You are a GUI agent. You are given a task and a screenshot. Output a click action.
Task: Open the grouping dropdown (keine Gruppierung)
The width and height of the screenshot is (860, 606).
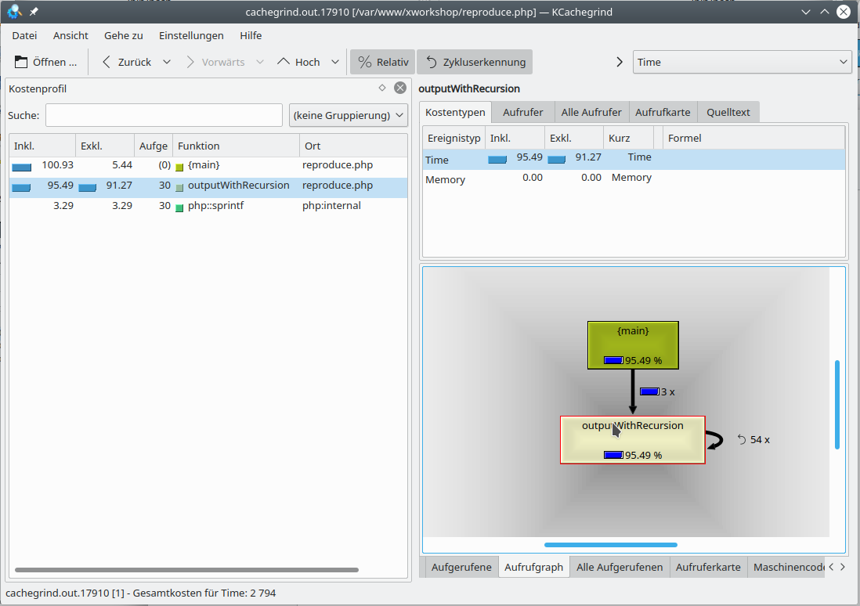[x=349, y=115]
